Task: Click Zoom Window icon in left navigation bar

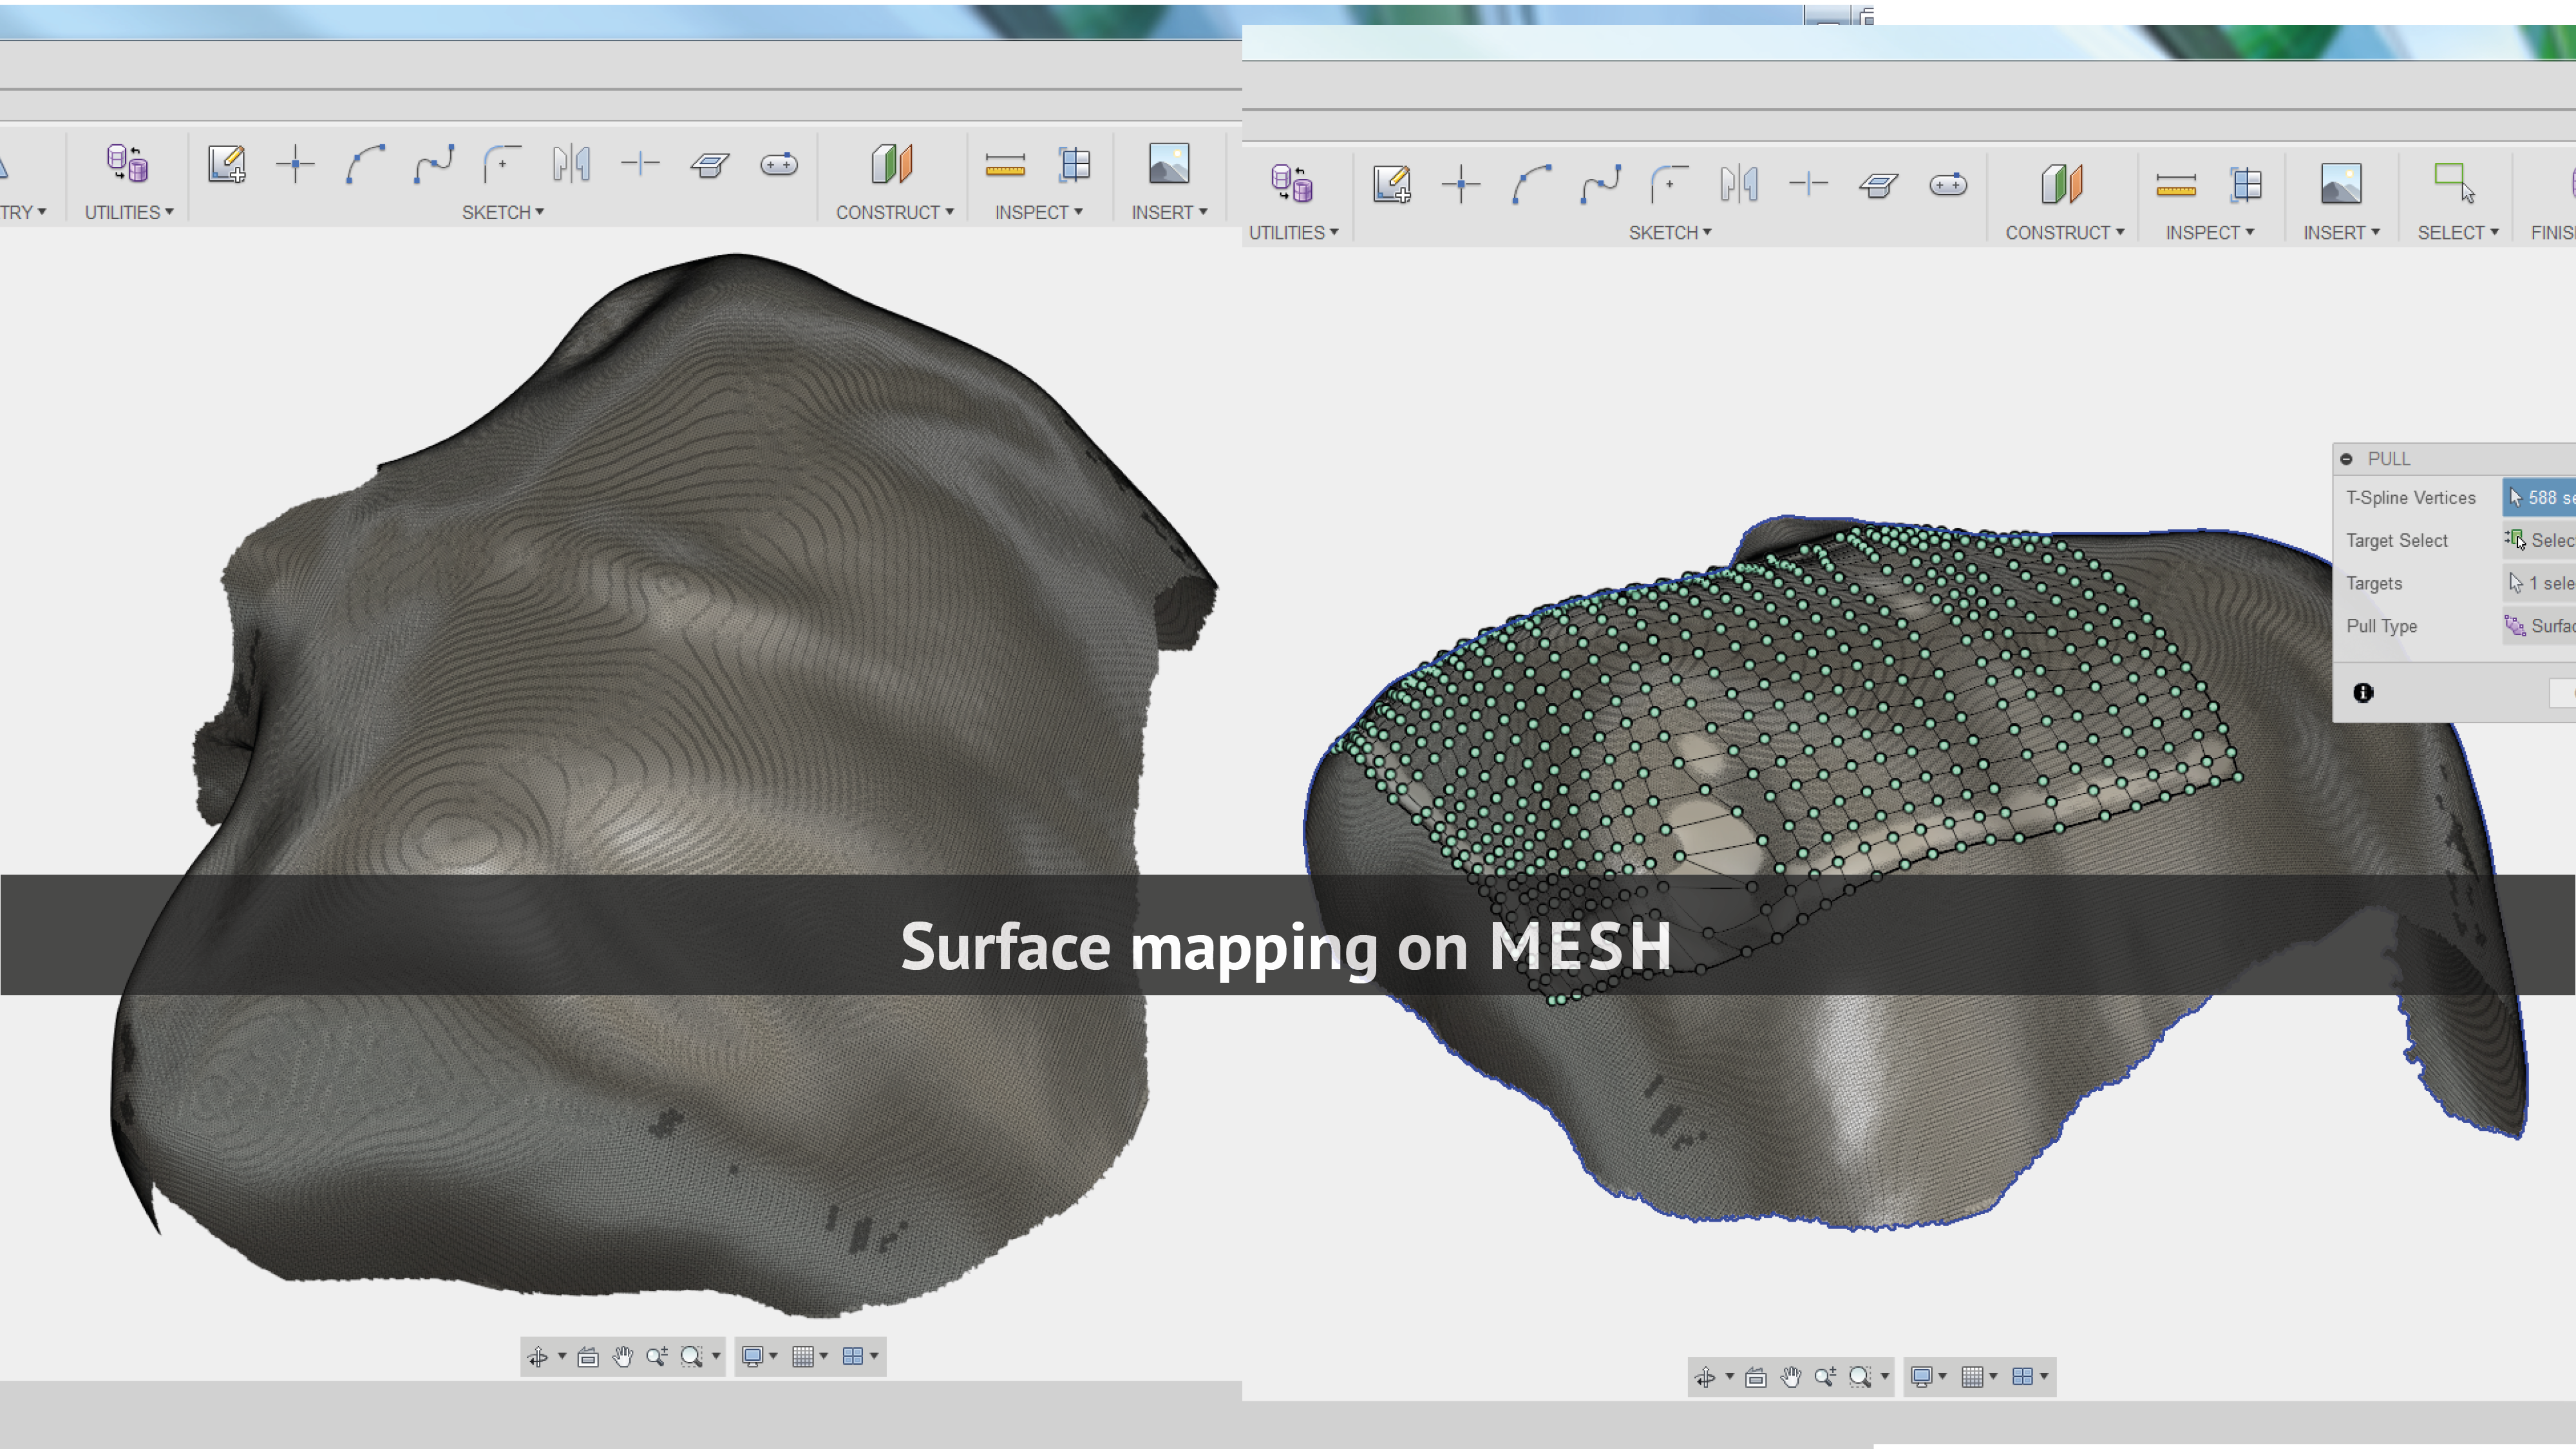Action: [691, 1356]
